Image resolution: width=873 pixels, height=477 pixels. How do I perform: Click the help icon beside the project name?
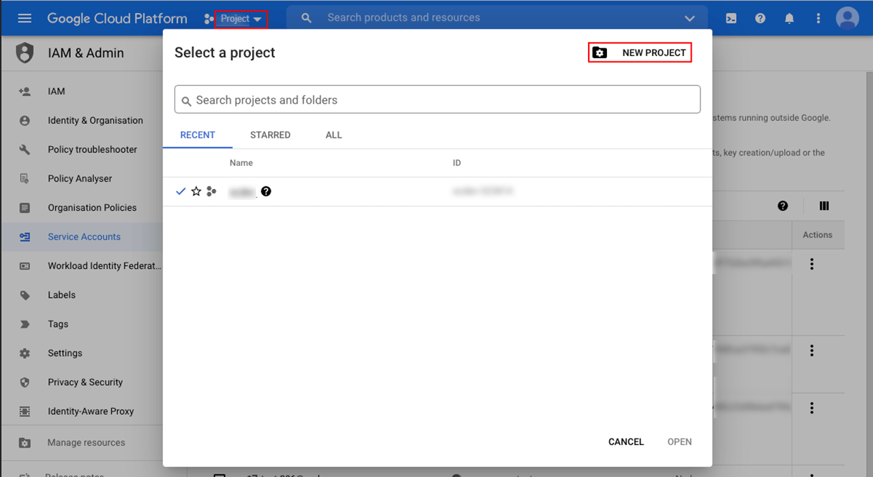(x=266, y=191)
